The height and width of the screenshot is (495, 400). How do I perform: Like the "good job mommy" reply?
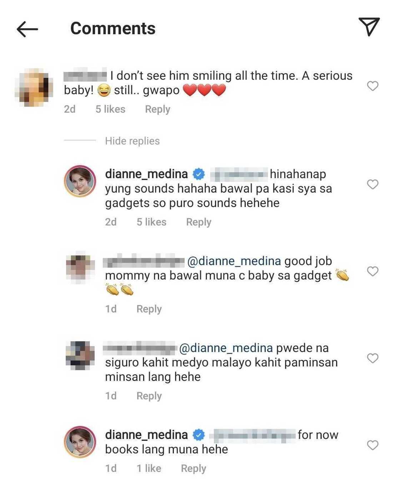coord(372,271)
